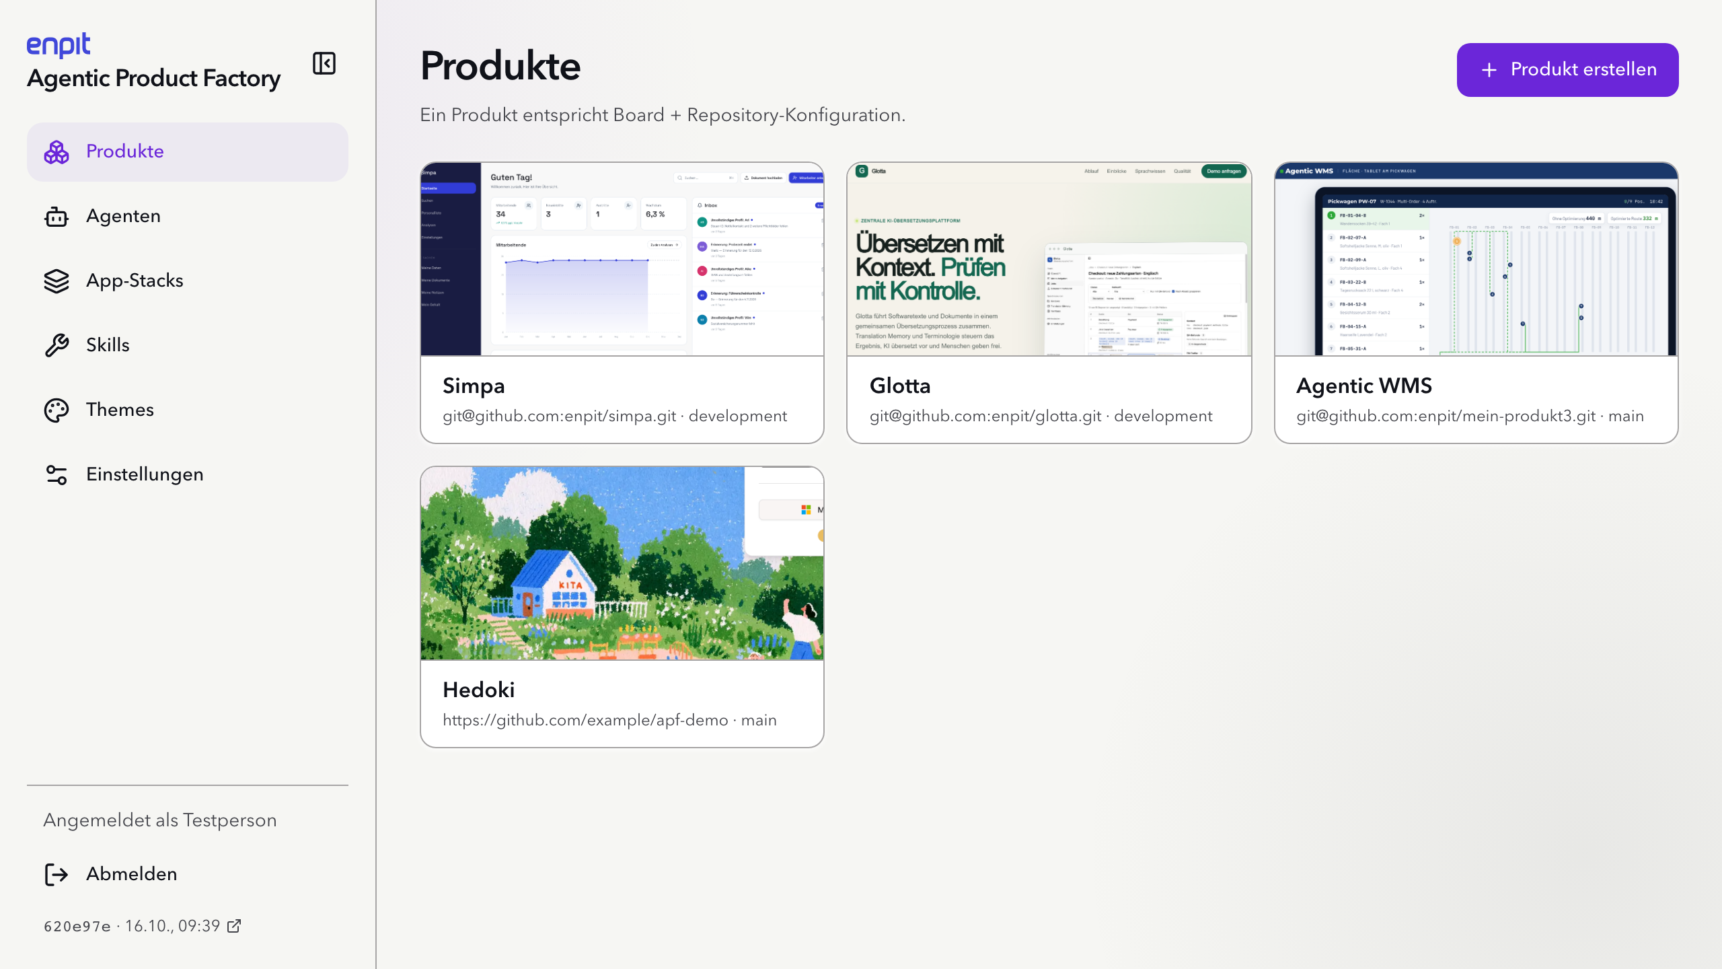Open the Glotta product thumbnail
This screenshot has width=1722, height=969.
pos(1049,259)
